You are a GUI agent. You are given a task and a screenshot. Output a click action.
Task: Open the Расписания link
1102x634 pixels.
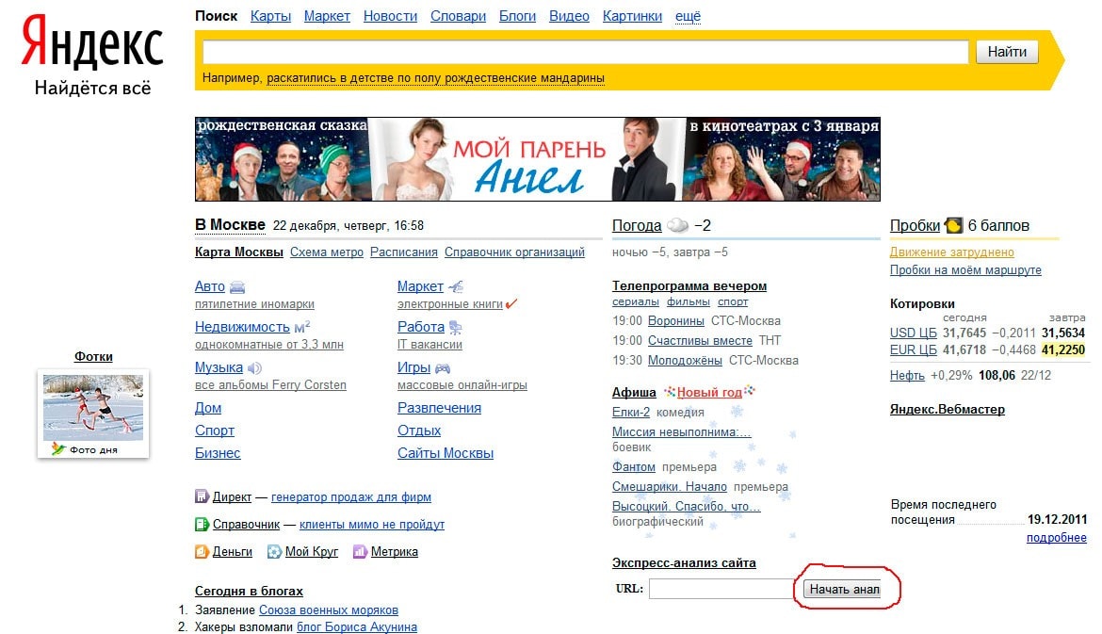coord(404,252)
